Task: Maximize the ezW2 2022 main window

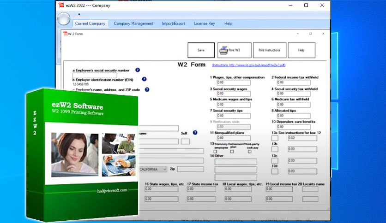Action: 306,5
